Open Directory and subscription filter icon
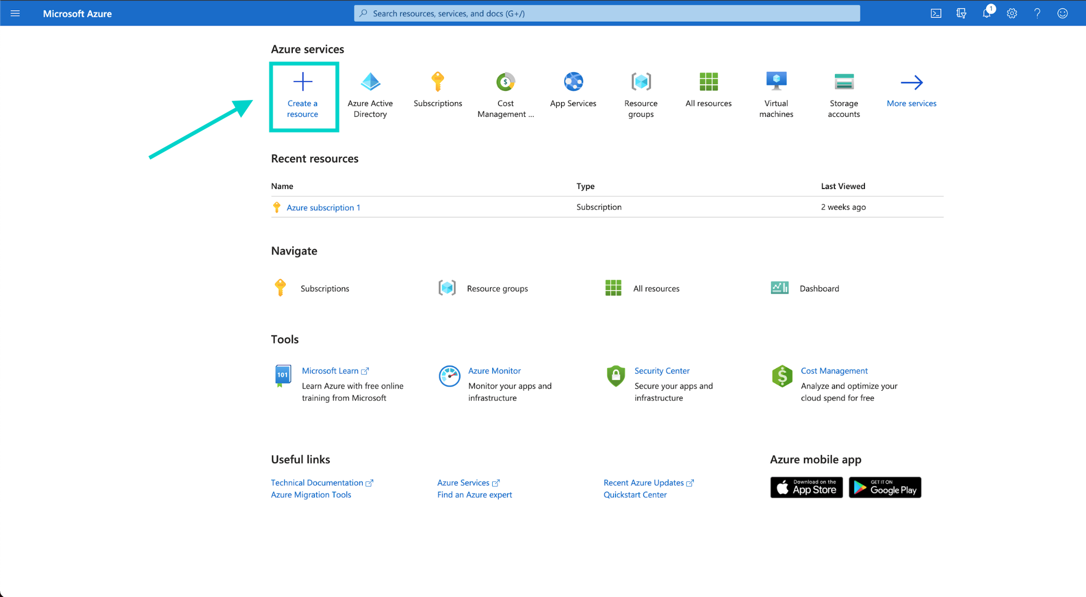The height and width of the screenshot is (597, 1086). tap(961, 13)
